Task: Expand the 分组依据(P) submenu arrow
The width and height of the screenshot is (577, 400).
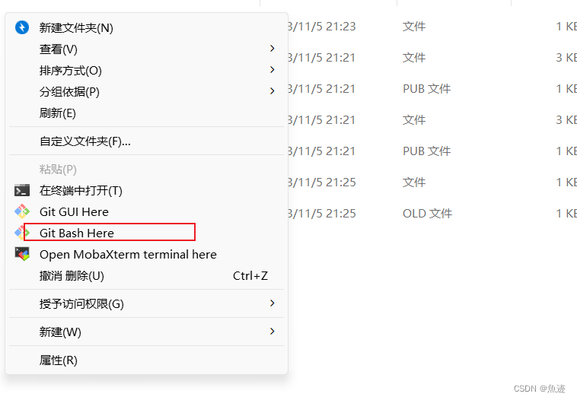Action: coord(272,90)
